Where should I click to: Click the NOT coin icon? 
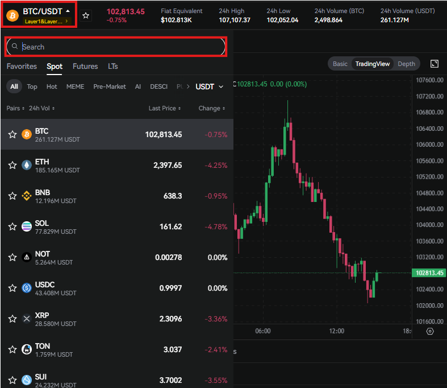(x=27, y=257)
